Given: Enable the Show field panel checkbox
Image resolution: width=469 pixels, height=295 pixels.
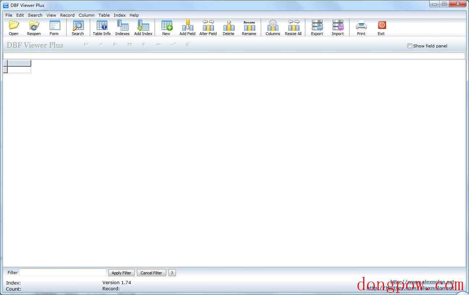Looking at the screenshot, I should pyautogui.click(x=410, y=46).
